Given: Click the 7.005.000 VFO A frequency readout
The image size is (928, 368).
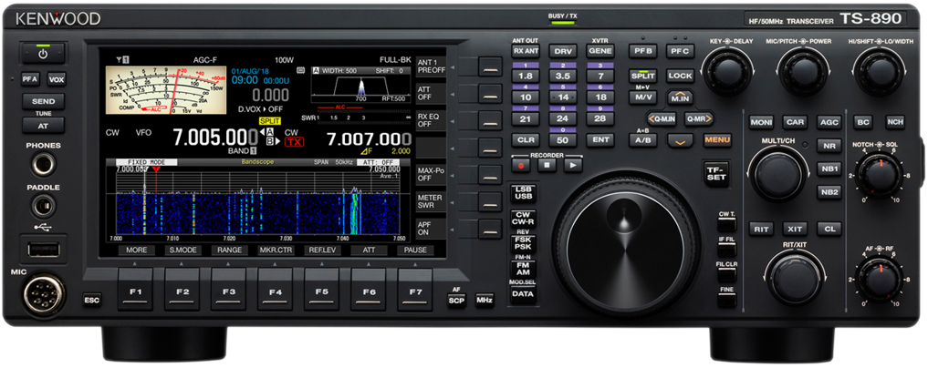Looking at the screenshot, I should click(215, 138).
